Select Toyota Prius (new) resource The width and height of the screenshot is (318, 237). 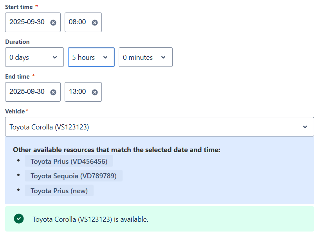coord(59,191)
